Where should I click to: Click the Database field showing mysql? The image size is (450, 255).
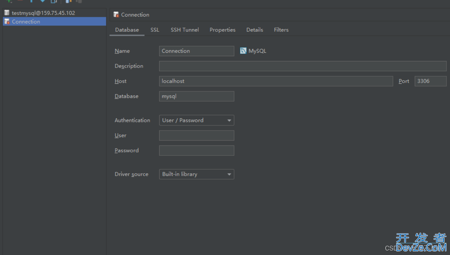197,96
